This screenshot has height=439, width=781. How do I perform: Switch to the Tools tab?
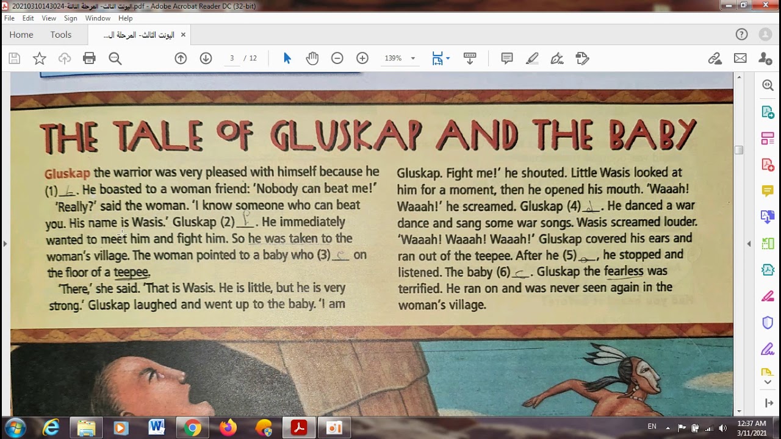61,35
